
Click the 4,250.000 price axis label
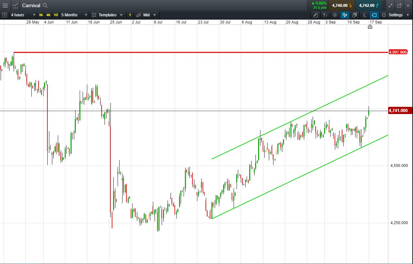399,223
